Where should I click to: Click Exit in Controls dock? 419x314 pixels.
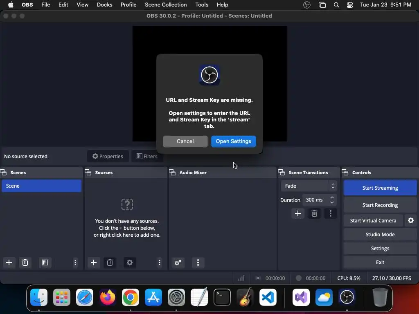click(x=380, y=262)
